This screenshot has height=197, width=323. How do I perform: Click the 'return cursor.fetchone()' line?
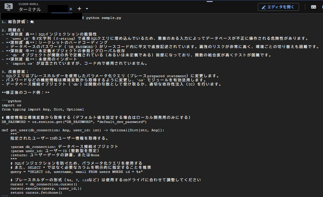[36, 193]
